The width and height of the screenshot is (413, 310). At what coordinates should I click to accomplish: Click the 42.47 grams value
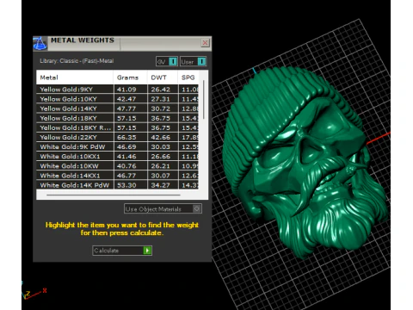point(126,99)
